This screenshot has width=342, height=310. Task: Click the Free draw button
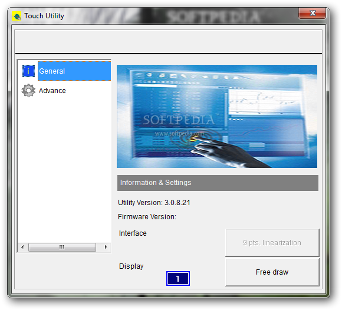point(272,272)
